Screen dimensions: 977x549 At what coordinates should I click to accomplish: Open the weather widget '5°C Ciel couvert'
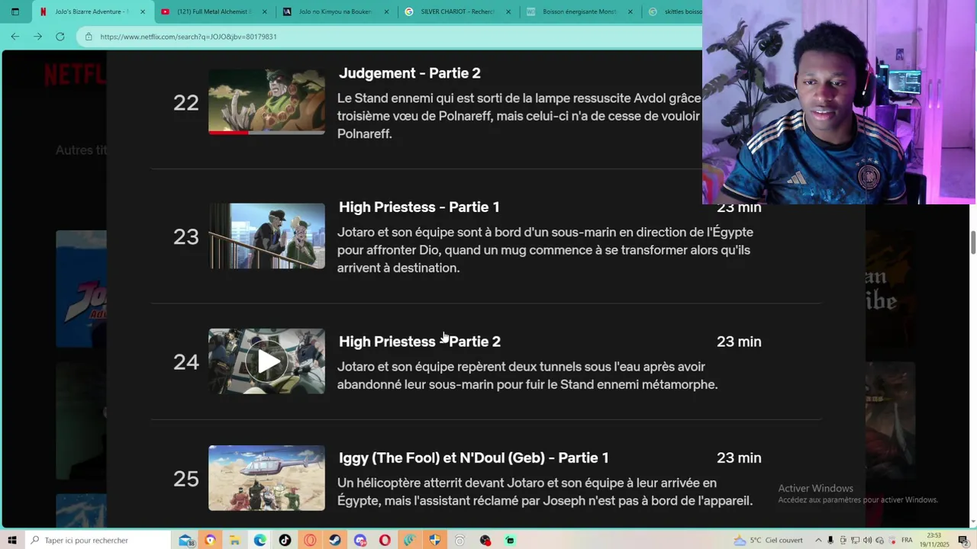[768, 540]
